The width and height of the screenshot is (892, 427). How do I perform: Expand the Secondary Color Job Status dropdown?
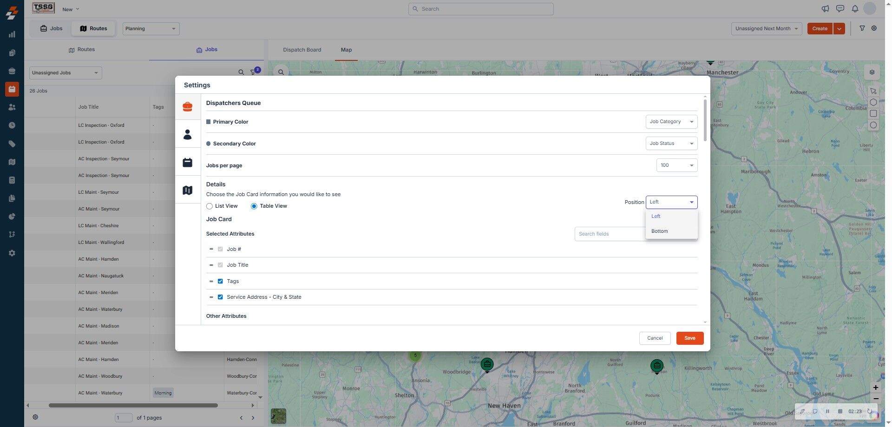click(x=671, y=144)
